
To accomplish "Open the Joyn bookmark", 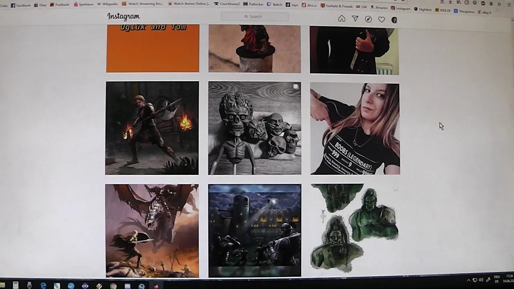I will tap(292, 5).
